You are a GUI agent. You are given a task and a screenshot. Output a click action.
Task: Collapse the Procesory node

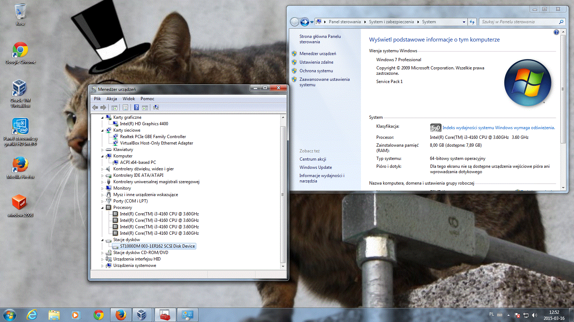pos(103,208)
